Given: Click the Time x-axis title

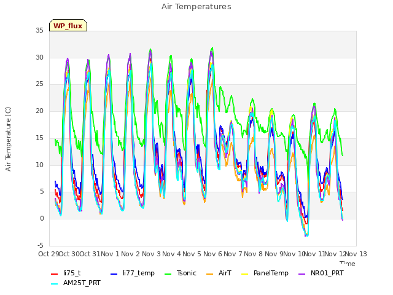Looking at the screenshot, I should click(348, 264).
